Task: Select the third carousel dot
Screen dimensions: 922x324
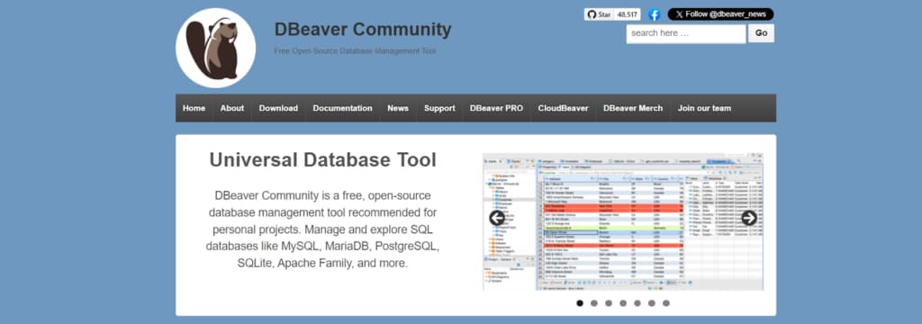Action: tap(609, 303)
